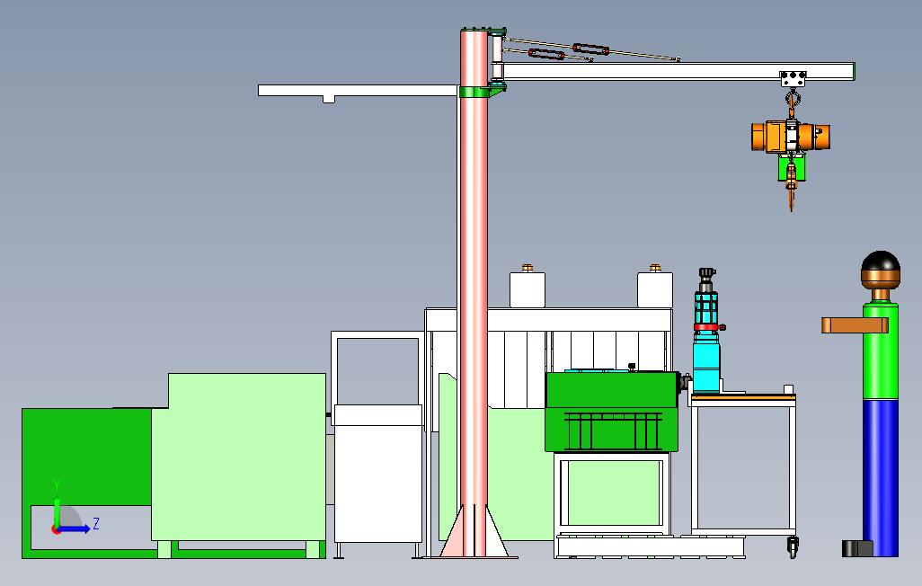
Task: Click the caster wheel under the cart
Action: click(x=793, y=547)
